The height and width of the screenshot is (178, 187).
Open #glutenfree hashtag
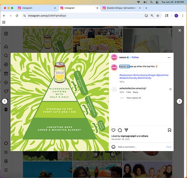pyautogui.click(x=162, y=75)
